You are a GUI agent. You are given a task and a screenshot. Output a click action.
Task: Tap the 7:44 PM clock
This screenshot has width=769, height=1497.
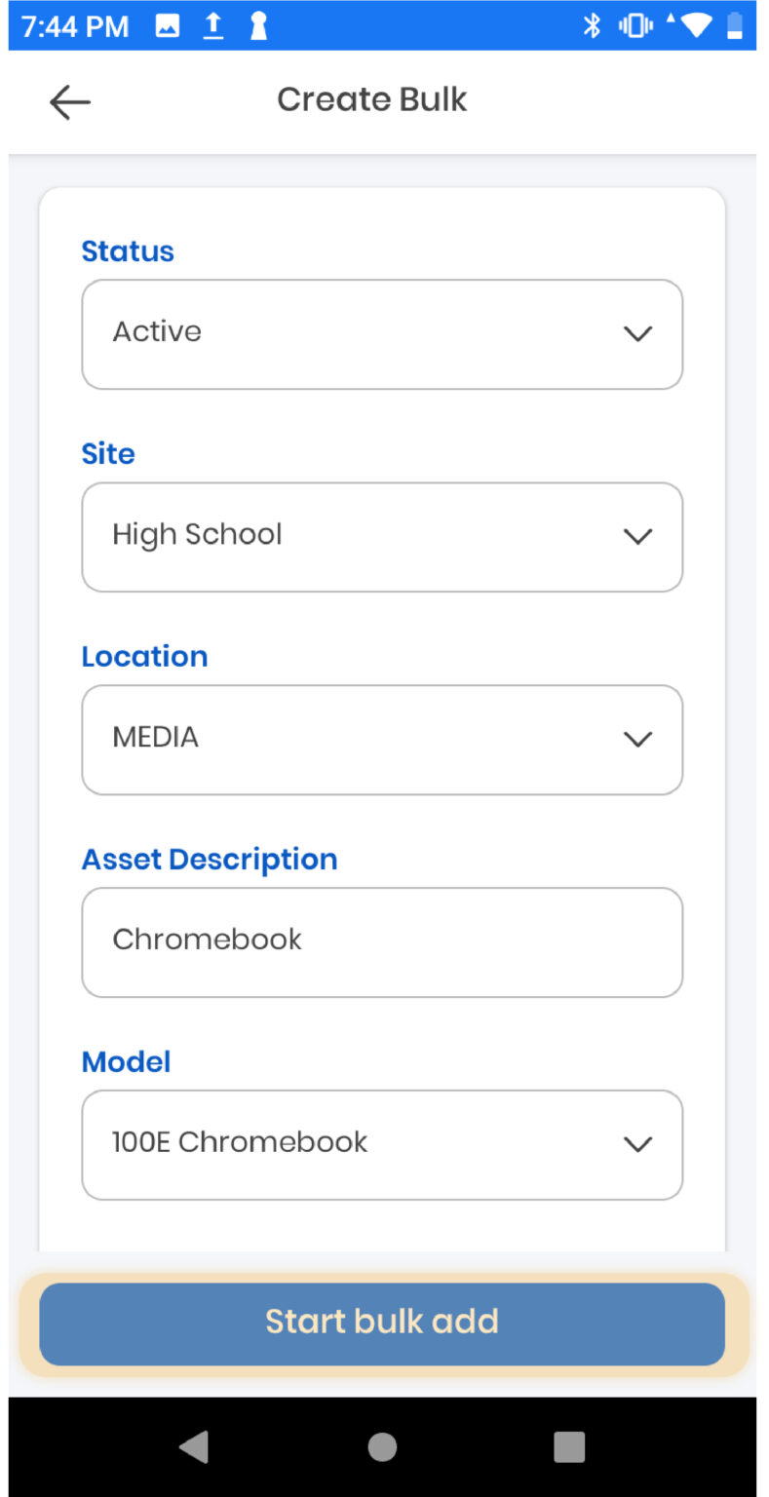coord(75,26)
